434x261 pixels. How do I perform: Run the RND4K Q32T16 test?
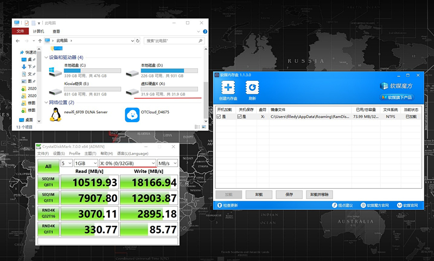click(x=48, y=213)
